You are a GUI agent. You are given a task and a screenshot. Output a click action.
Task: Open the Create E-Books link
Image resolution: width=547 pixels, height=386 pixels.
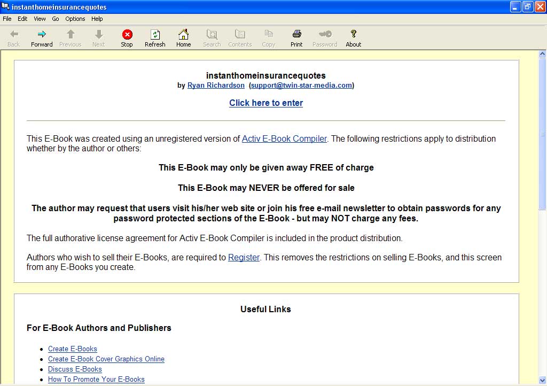73,349
